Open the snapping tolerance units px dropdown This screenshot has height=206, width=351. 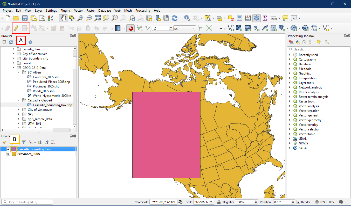[x=184, y=28]
